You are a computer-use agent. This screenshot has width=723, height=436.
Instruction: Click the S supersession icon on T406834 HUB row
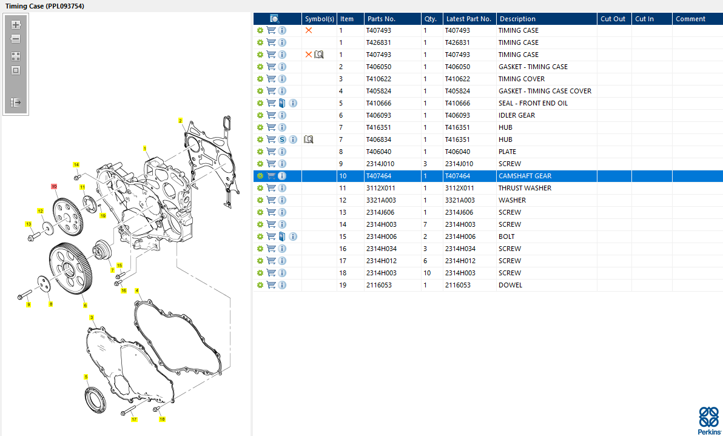282,139
